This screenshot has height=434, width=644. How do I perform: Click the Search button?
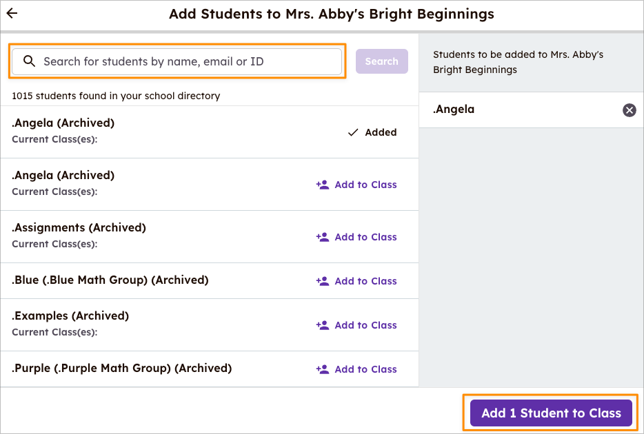(381, 61)
